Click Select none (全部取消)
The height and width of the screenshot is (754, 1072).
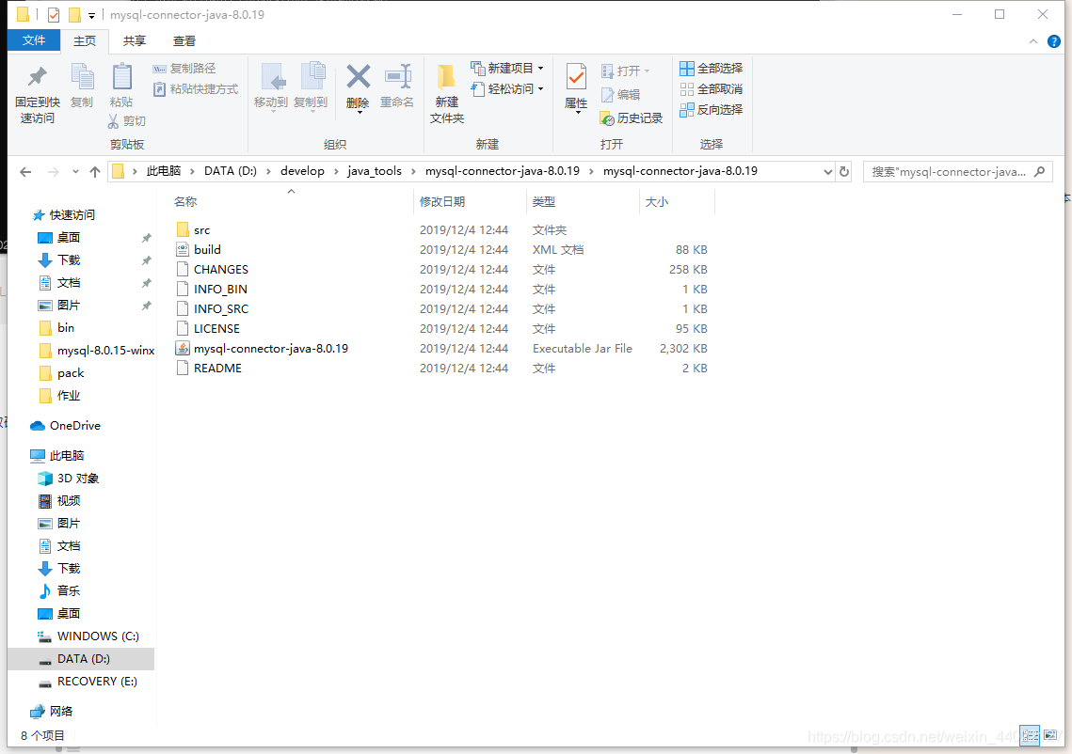coord(711,88)
